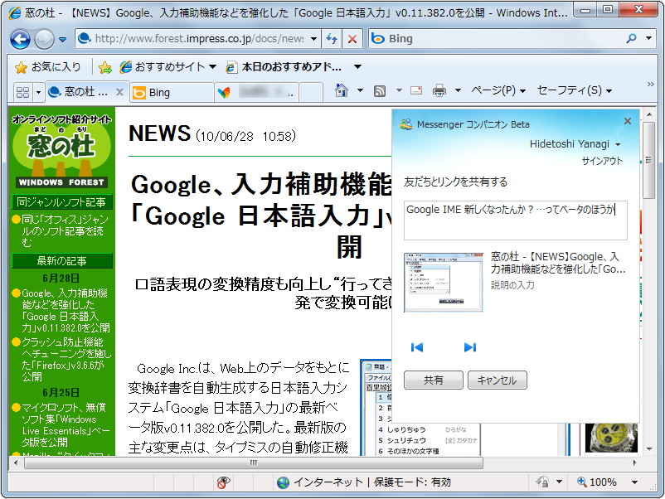Click the サインアウト link
The width and height of the screenshot is (665, 499).
(x=602, y=158)
